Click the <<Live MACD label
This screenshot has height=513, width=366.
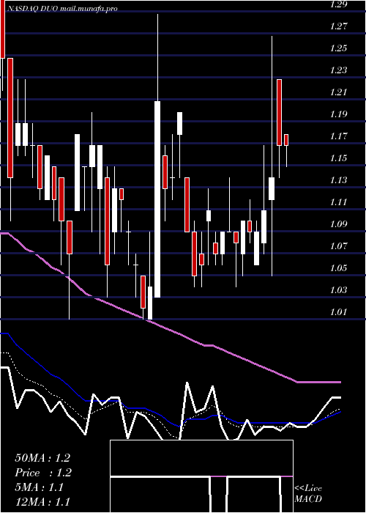tap(308, 494)
